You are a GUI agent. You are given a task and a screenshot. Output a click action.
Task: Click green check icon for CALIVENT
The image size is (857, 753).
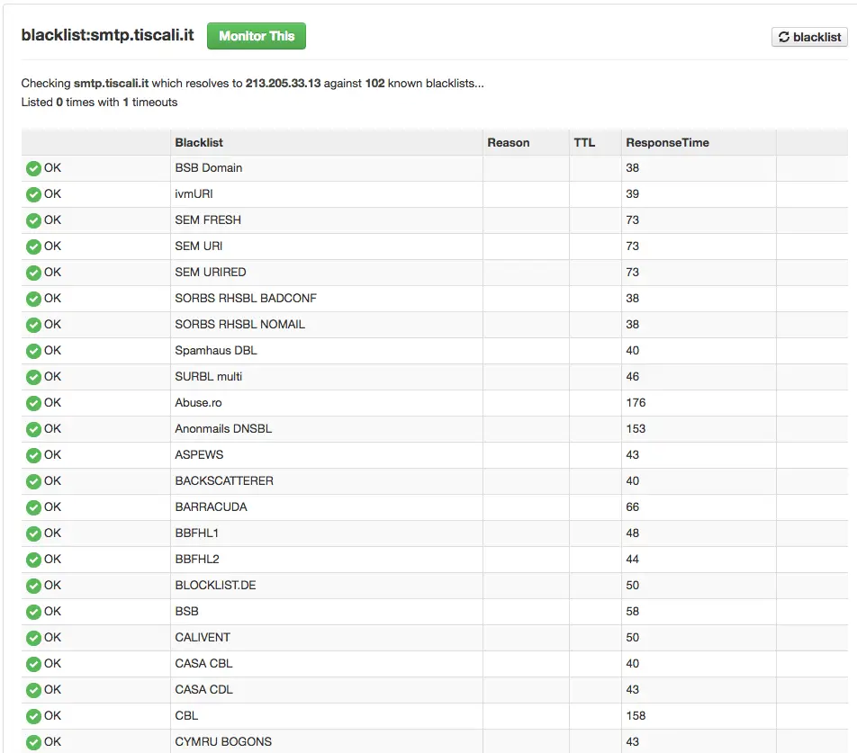tap(33, 638)
